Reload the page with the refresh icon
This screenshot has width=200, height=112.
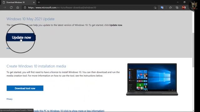click(x=11, y=7)
